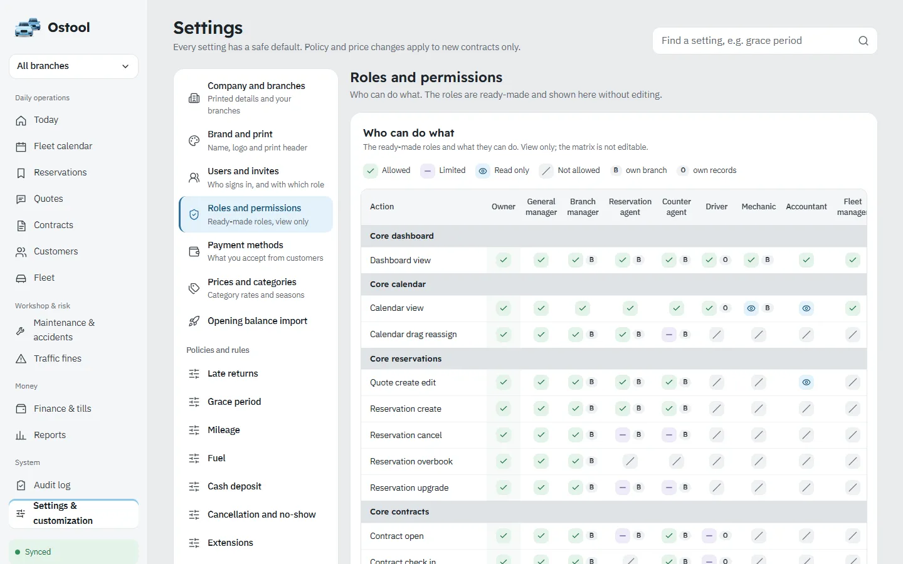
Task: Open the Fuel policy settings
Action: [x=256, y=459]
